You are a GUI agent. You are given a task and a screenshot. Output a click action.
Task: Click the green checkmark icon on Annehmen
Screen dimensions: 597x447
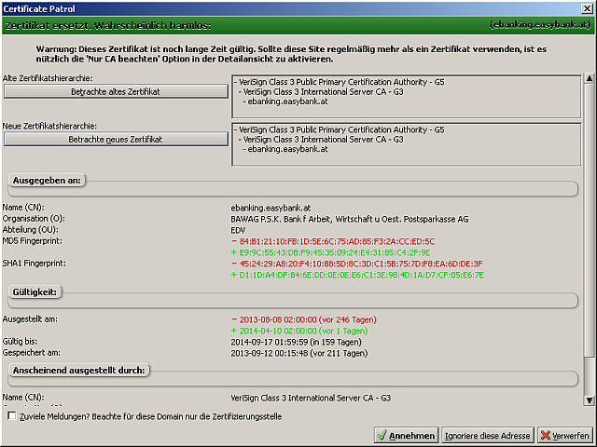pyautogui.click(x=382, y=436)
